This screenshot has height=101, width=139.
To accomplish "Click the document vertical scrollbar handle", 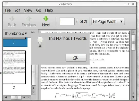I will (133, 43).
